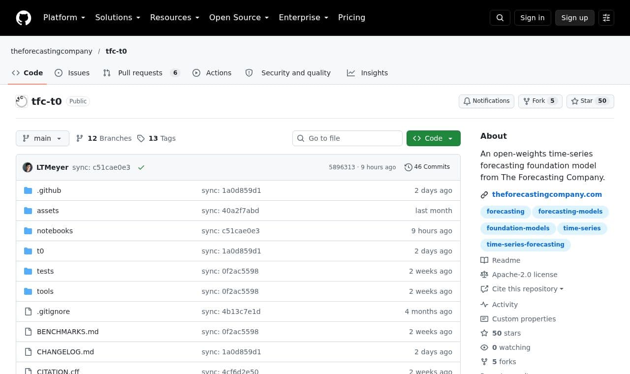Select the forecasting-models topic tag

coord(570,212)
